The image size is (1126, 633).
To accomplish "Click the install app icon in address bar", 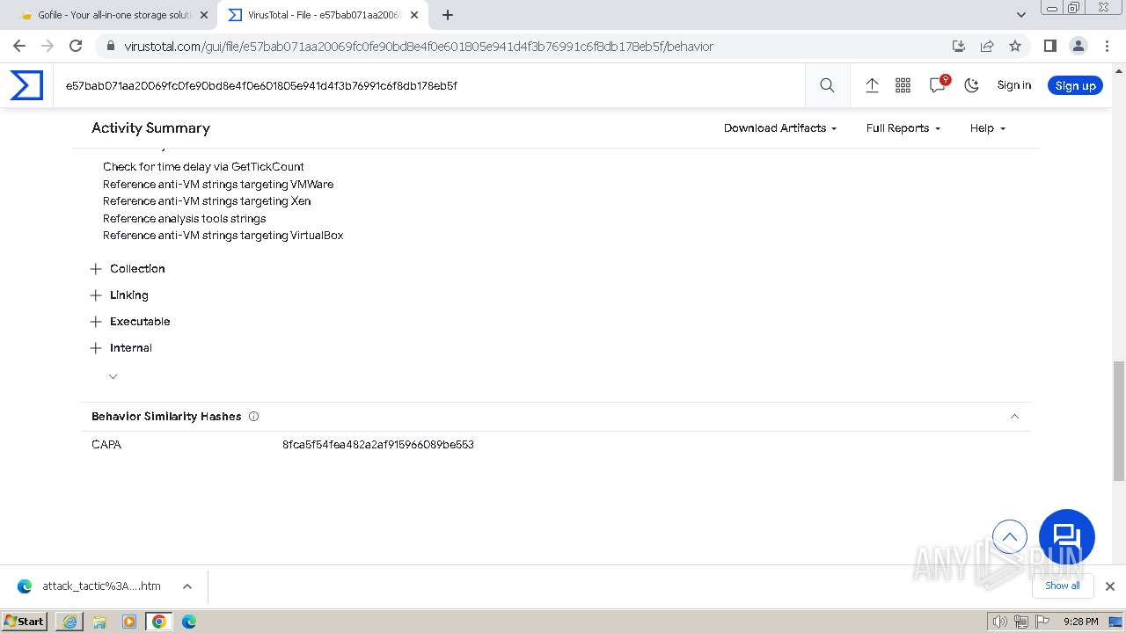I will (959, 47).
